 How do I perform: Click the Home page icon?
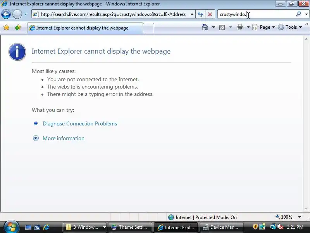coord(205,27)
